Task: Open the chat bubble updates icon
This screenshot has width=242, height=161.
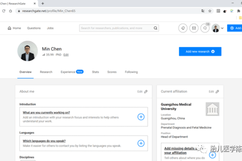Action: click(205, 28)
